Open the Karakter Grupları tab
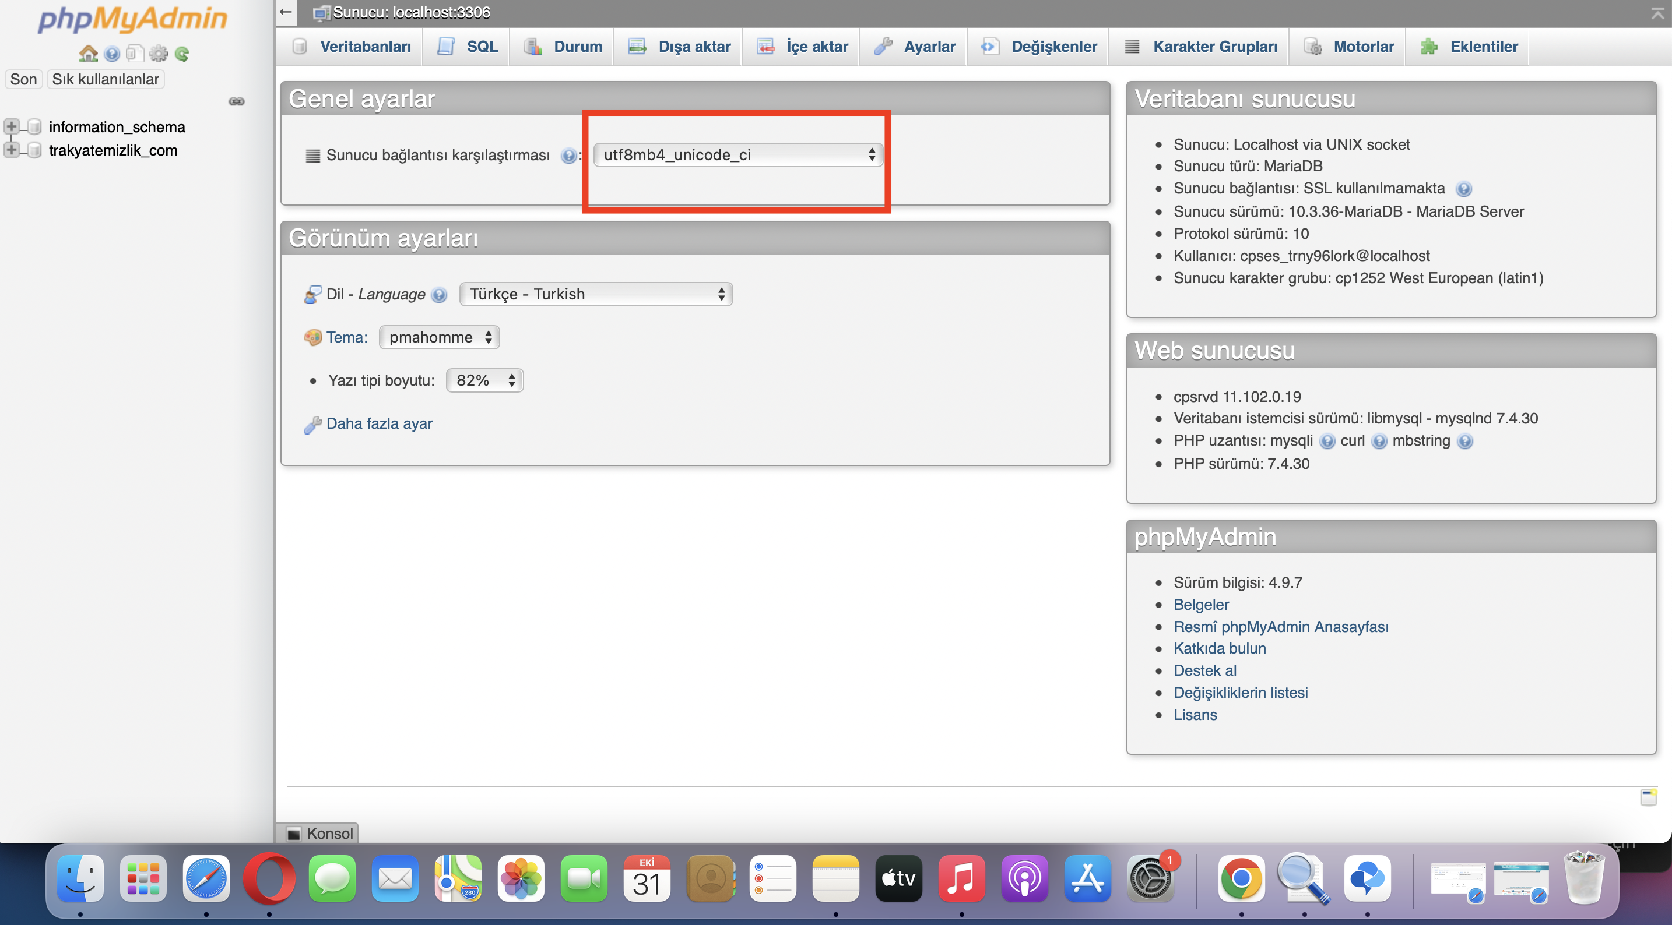The width and height of the screenshot is (1672, 925). point(1200,47)
